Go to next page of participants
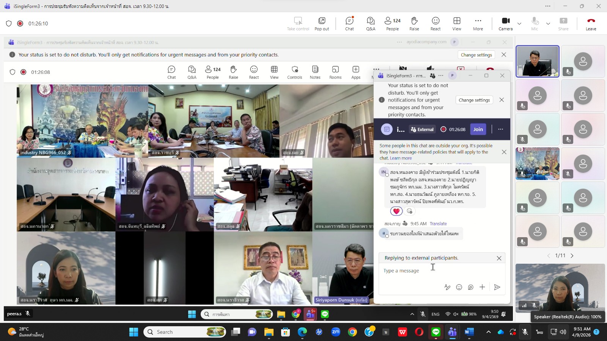 [572, 256]
